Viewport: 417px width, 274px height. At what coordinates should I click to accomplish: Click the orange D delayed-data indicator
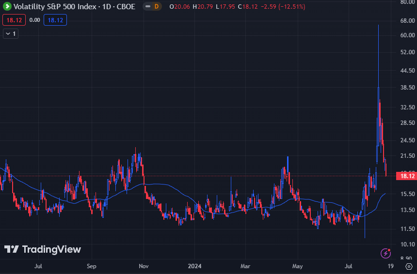click(x=156, y=6)
